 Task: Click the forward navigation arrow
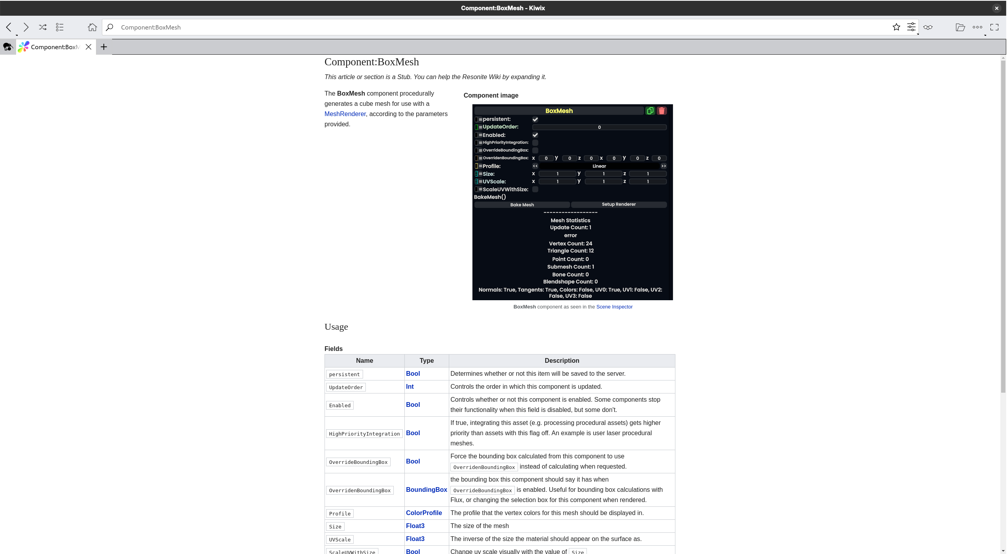[26, 27]
